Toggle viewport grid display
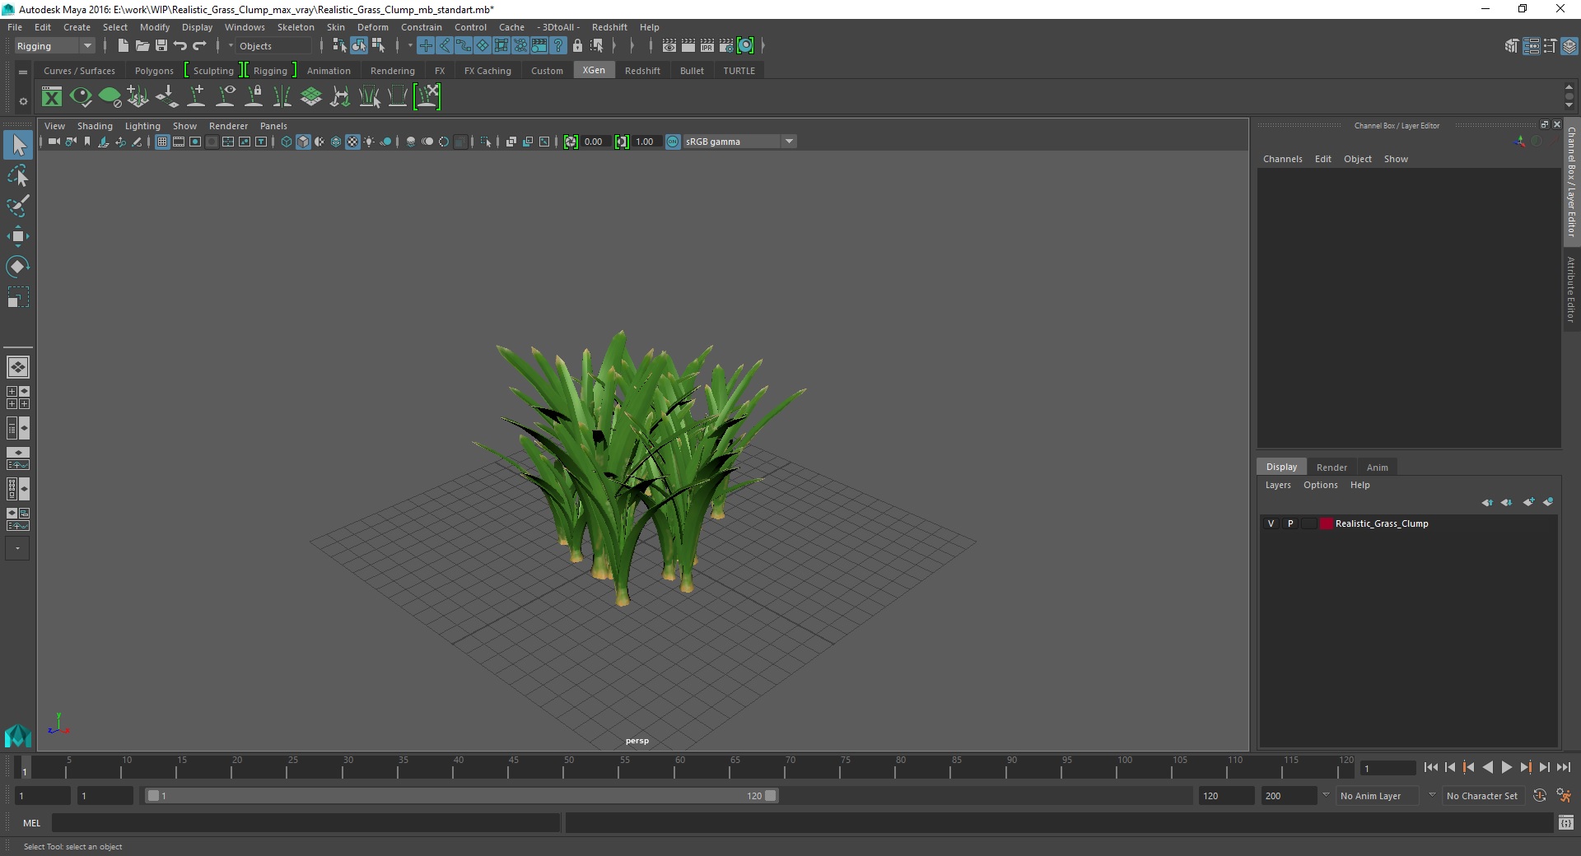The height and width of the screenshot is (856, 1581). (162, 142)
